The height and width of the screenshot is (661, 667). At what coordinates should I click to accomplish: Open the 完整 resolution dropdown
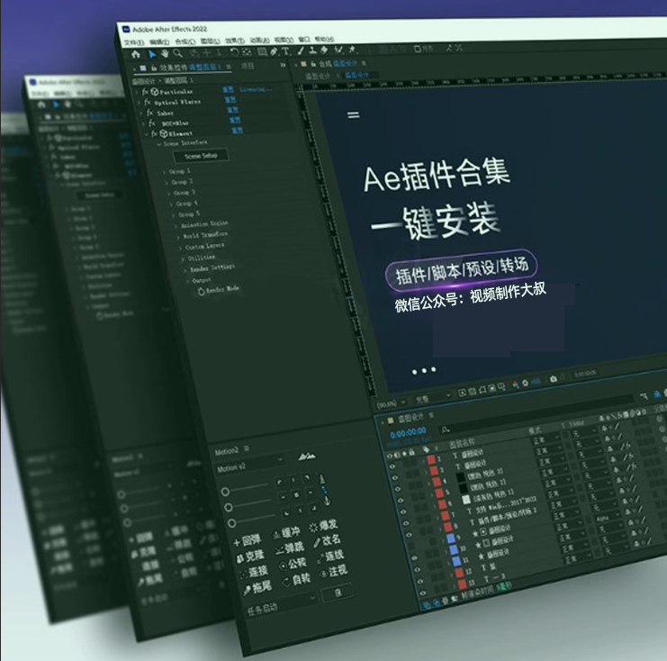[433, 397]
